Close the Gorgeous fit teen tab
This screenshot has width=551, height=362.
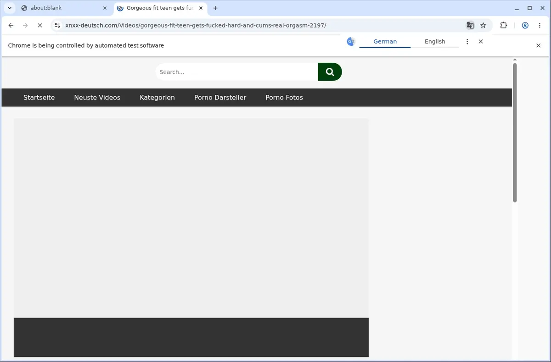coord(200,8)
